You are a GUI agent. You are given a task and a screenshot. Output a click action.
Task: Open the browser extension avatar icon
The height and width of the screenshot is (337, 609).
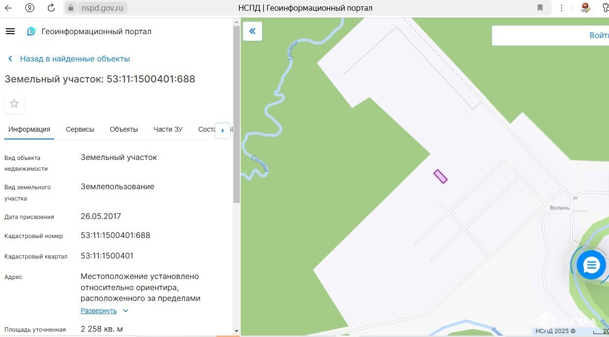586,8
